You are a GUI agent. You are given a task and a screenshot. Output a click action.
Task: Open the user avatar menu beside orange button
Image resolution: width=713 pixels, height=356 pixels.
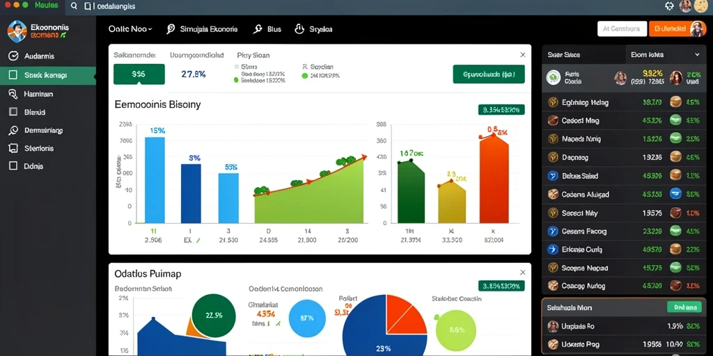[698, 29]
